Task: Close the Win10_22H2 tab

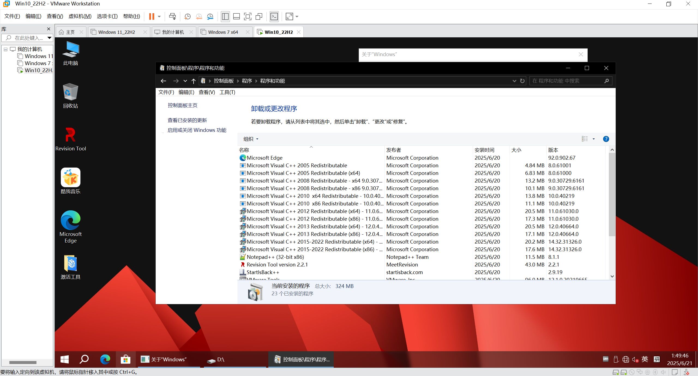Action: [x=299, y=32]
